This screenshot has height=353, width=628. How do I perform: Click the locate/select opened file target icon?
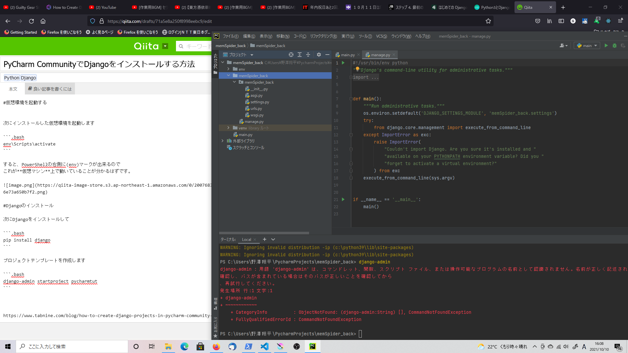pyautogui.click(x=291, y=55)
